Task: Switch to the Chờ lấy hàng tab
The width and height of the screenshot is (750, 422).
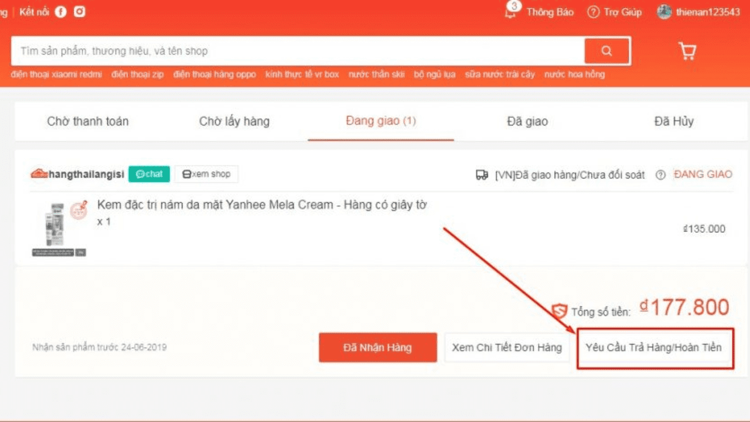Action: tap(234, 121)
